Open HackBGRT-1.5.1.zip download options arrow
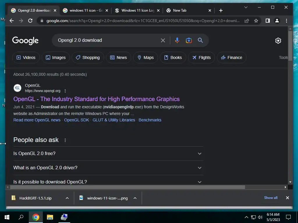Image resolution: width=298 pixels, height=223 pixels. click(67, 198)
